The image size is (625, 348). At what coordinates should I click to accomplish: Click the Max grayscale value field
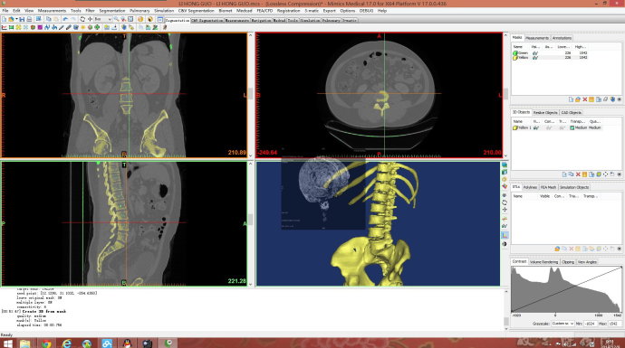tap(614, 324)
